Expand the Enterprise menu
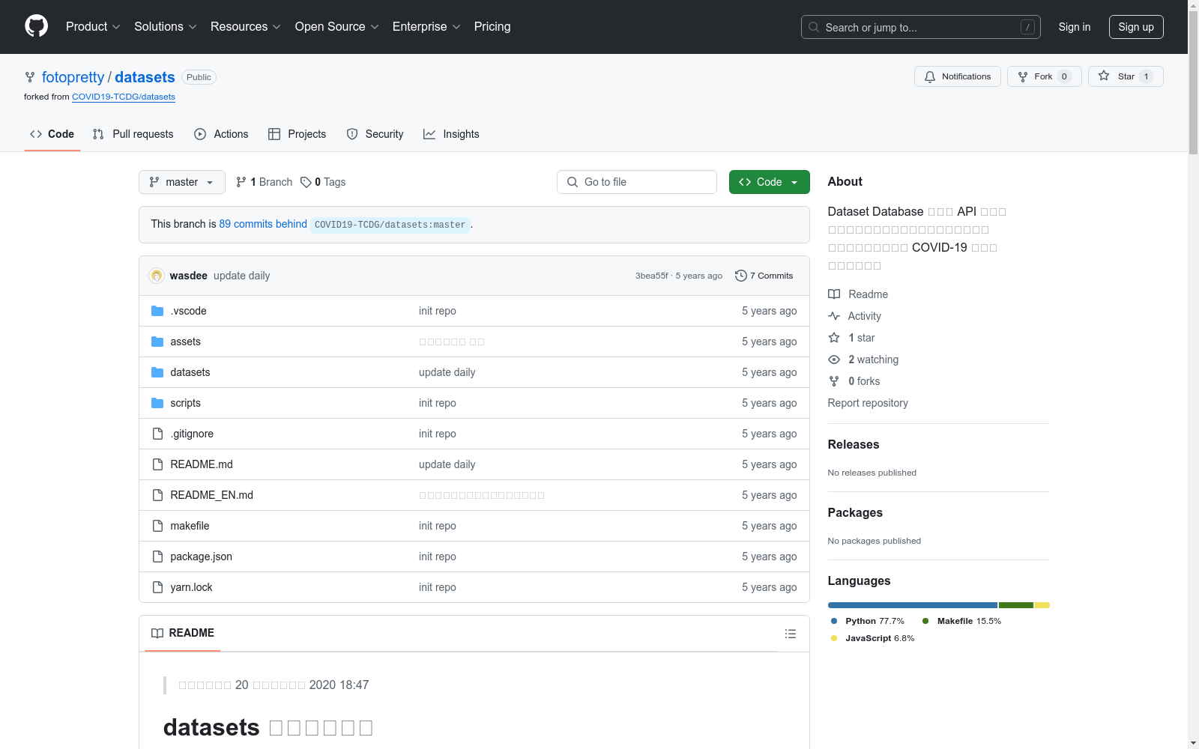 pyautogui.click(x=426, y=27)
